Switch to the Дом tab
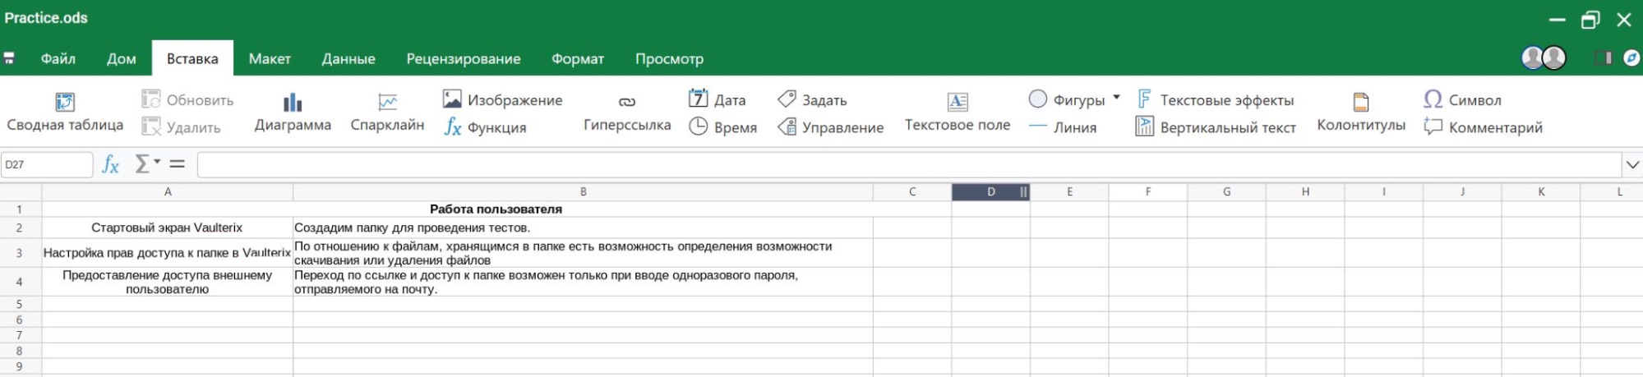This screenshot has height=377, width=1643. pos(122,58)
